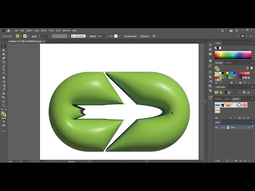255x191 pixels.
Task: Select the Shape Builder tool
Action: pos(4,82)
